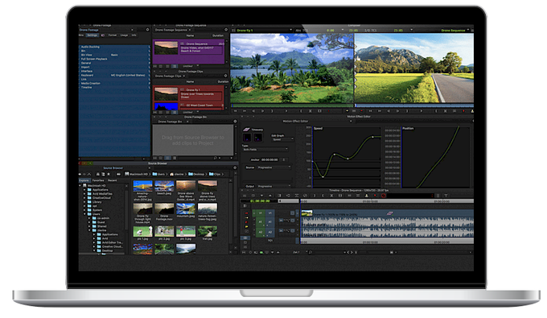Open the Drone Sequence record monitor menu
The width and height of the screenshot is (547, 318).
[455, 31]
